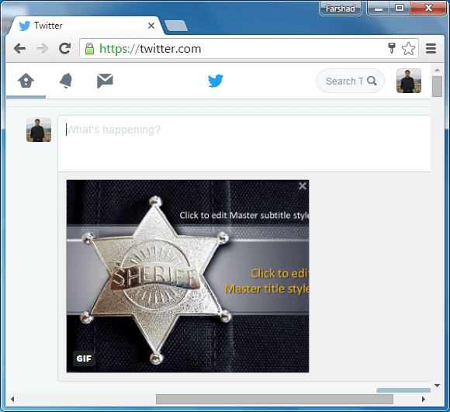Viewport: 450px width, 412px height.
Task: Open the profile avatar menu
Action: click(409, 81)
